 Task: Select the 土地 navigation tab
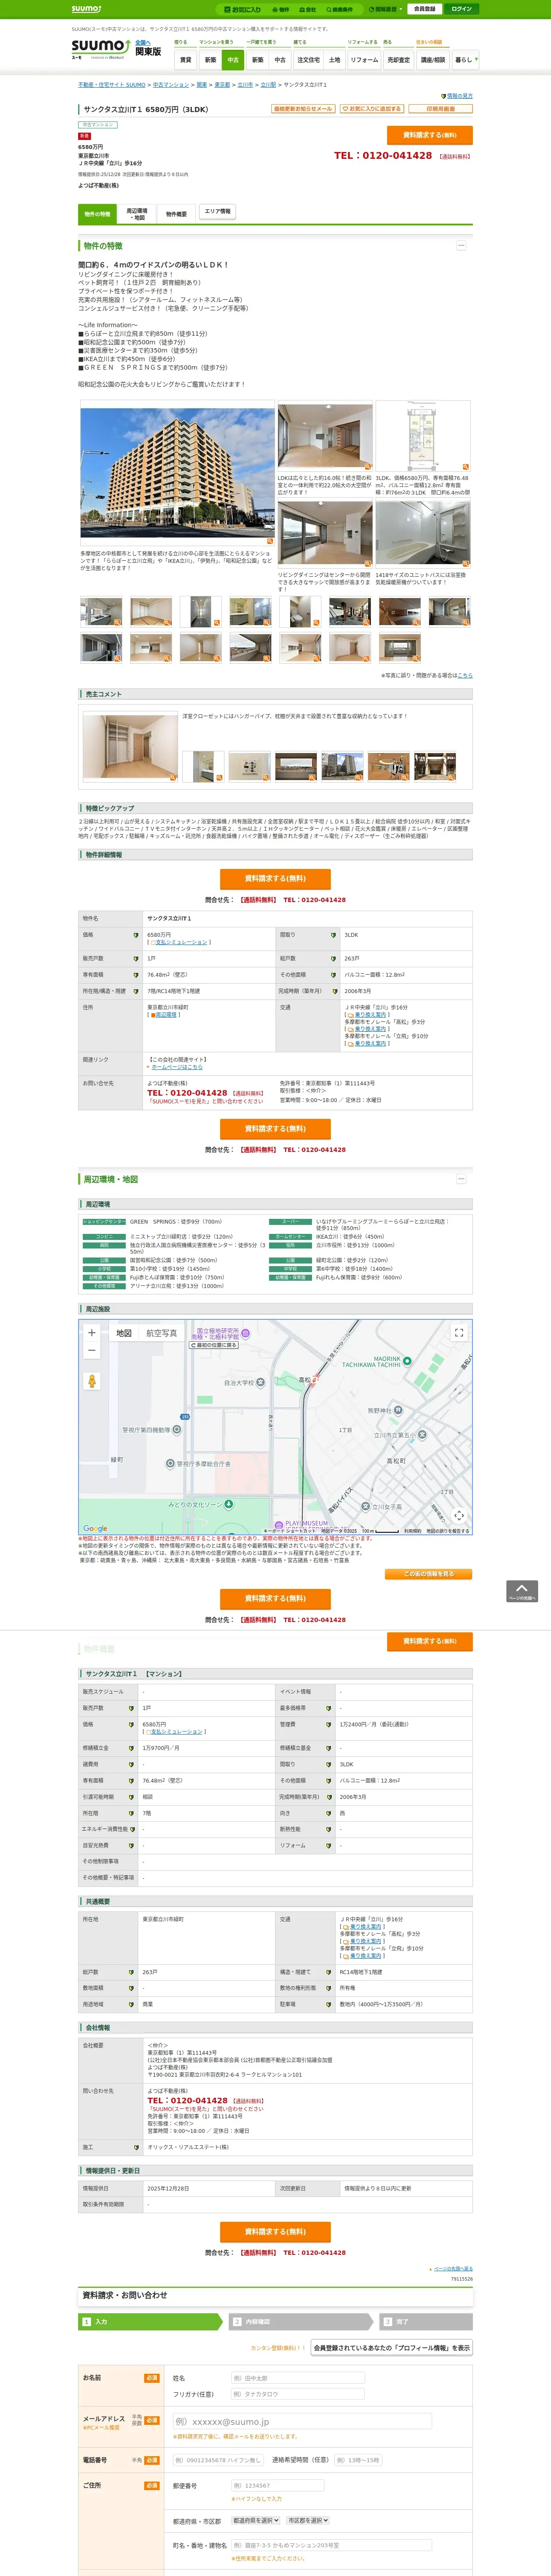pos(334,60)
